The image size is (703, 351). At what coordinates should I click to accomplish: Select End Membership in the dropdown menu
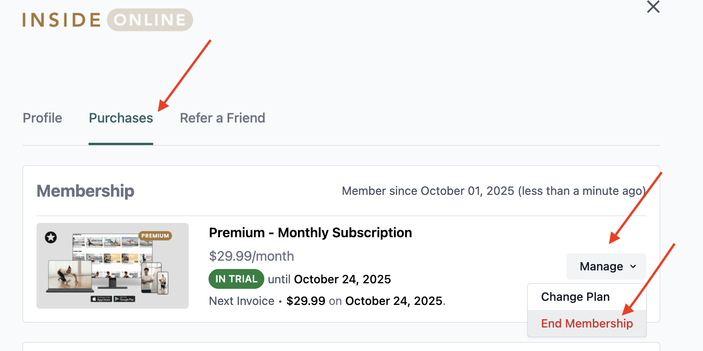[587, 324]
